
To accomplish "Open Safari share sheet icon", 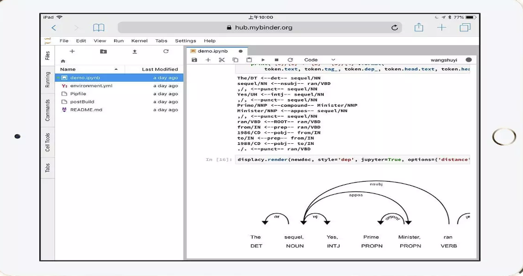I will tap(419, 27).
